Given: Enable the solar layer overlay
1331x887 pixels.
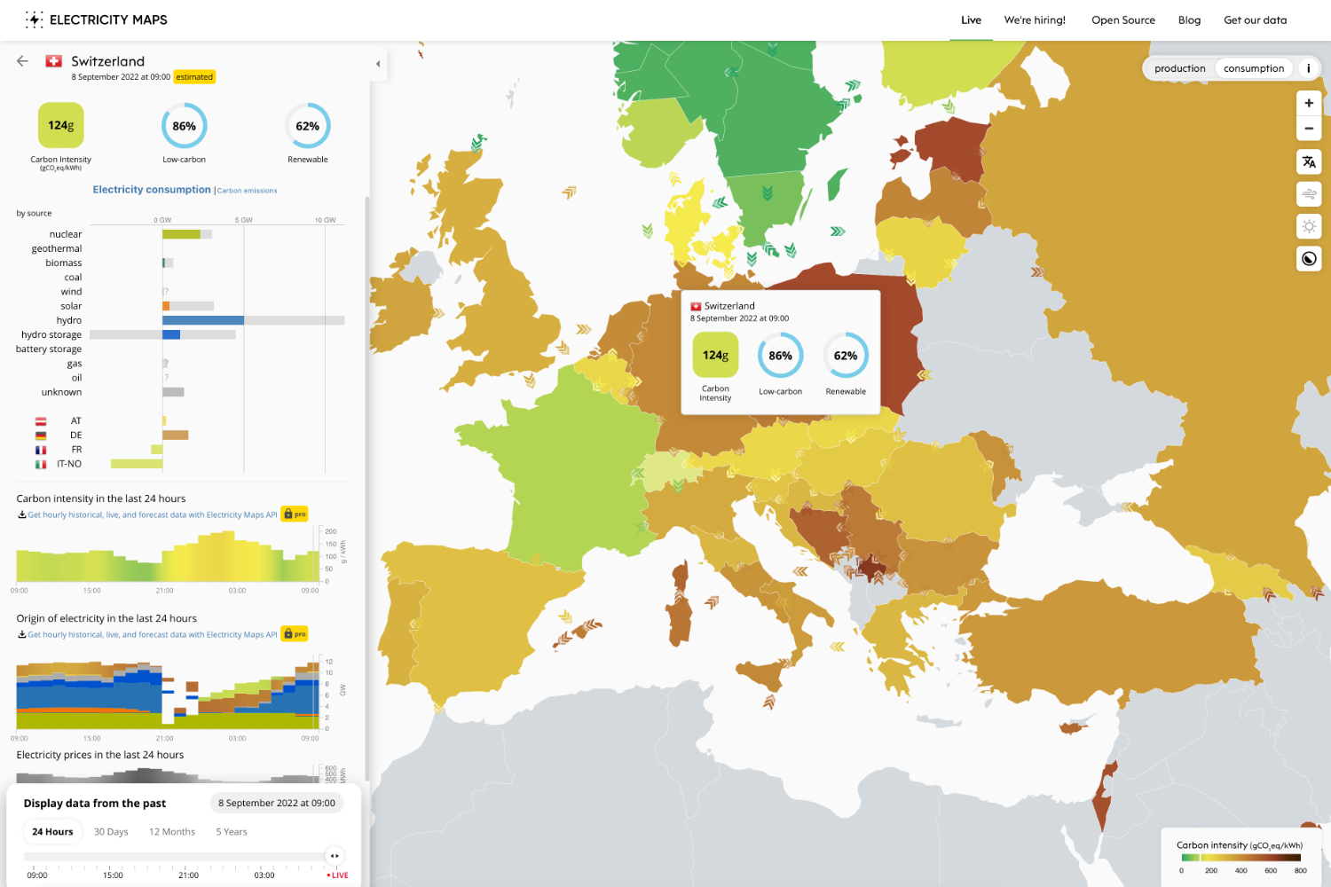Looking at the screenshot, I should point(1309,226).
